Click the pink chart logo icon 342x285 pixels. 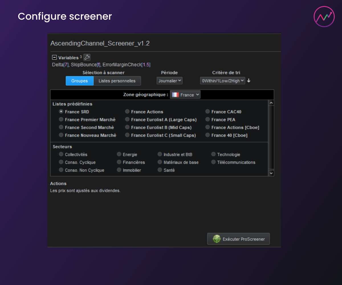[324, 17]
